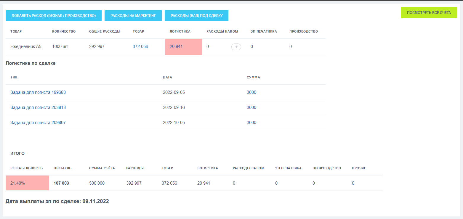
Task: Open товар amount link 372 056
Action: [x=140, y=46]
